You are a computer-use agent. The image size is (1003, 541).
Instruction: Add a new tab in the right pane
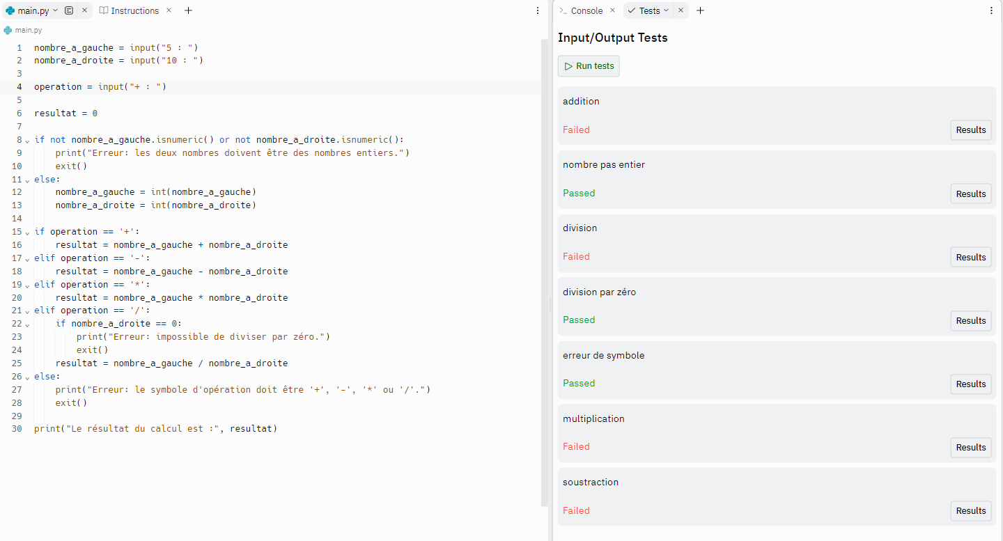pos(701,10)
